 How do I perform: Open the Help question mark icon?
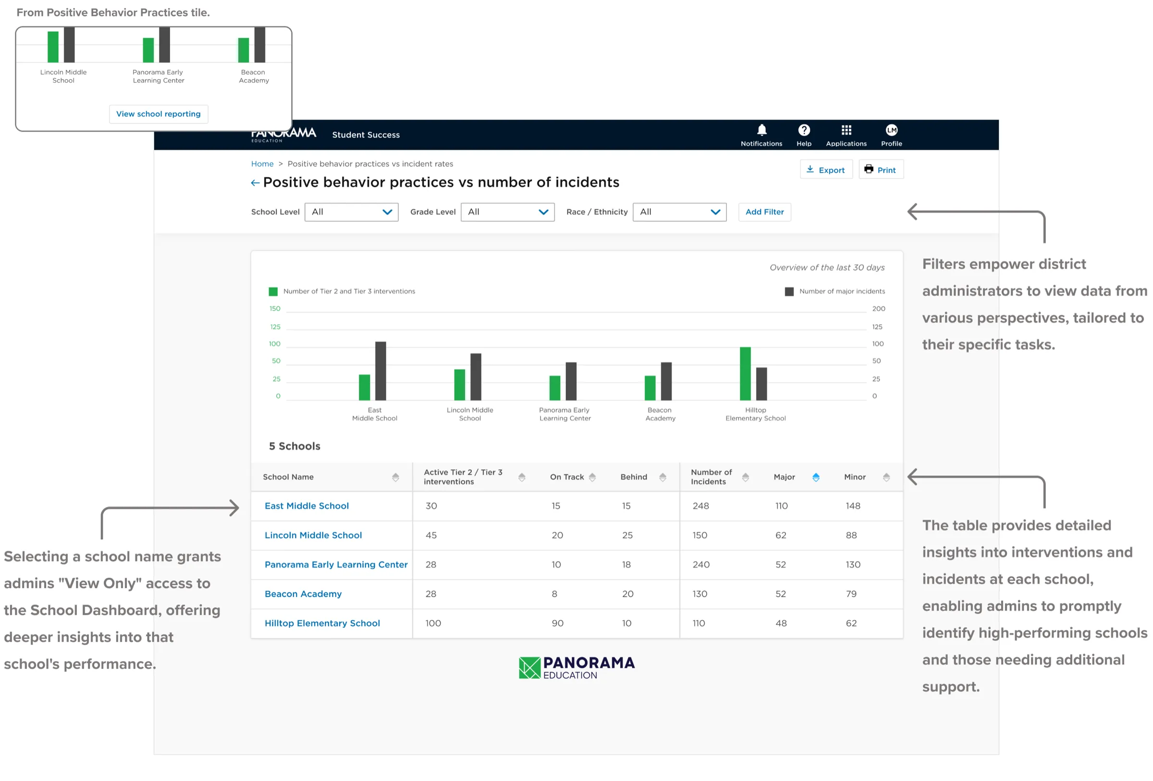pos(804,130)
